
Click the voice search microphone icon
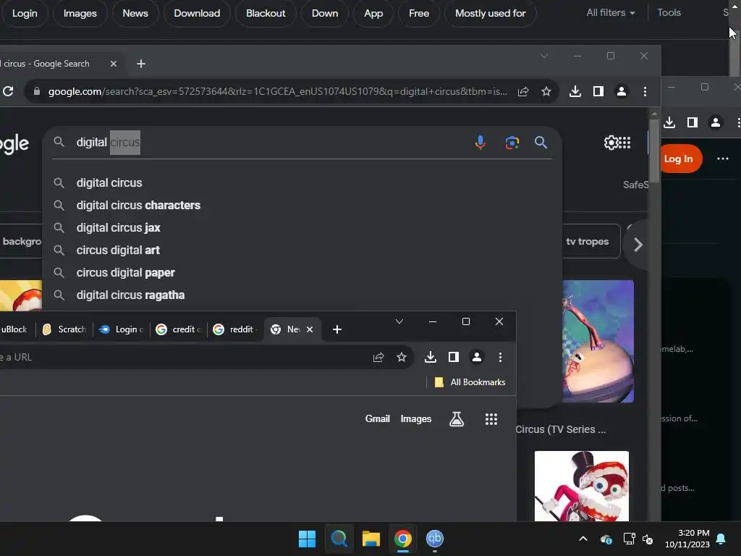click(x=480, y=143)
